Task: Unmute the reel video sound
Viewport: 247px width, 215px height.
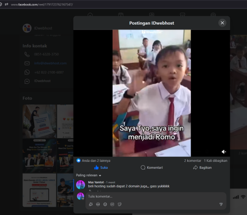Action: coord(224,152)
